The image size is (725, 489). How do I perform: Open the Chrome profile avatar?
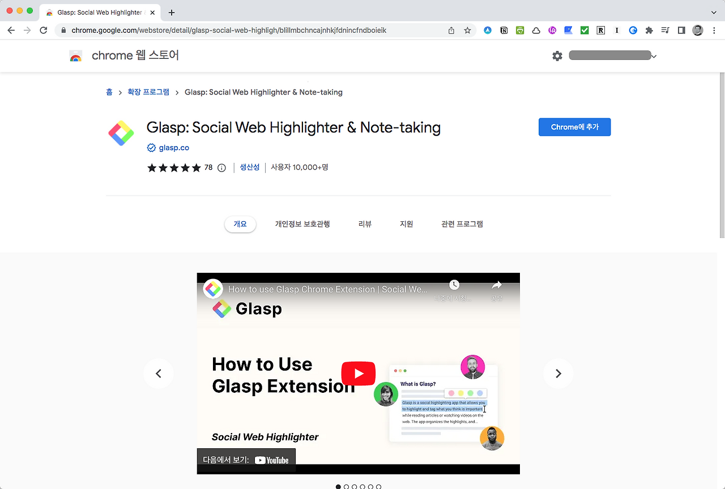[x=698, y=31]
